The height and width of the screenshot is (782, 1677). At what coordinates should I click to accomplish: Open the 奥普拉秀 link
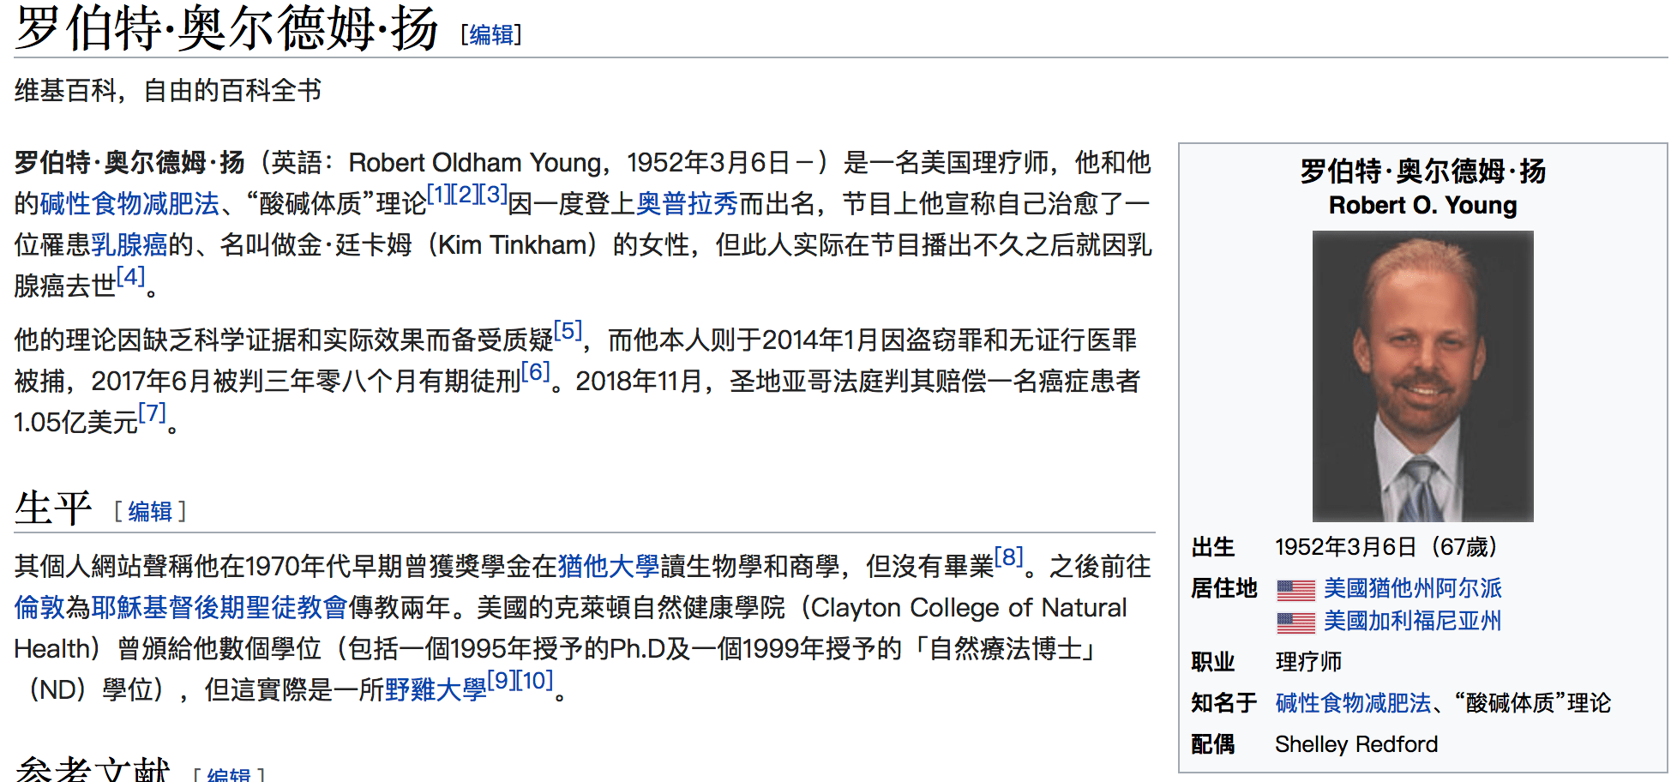pos(687,204)
